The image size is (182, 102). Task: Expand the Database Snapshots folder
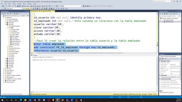[x=6, y=21]
